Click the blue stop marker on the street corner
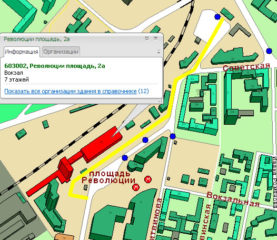Image resolution: width=277 pixels, height=240 pixels. [173, 136]
